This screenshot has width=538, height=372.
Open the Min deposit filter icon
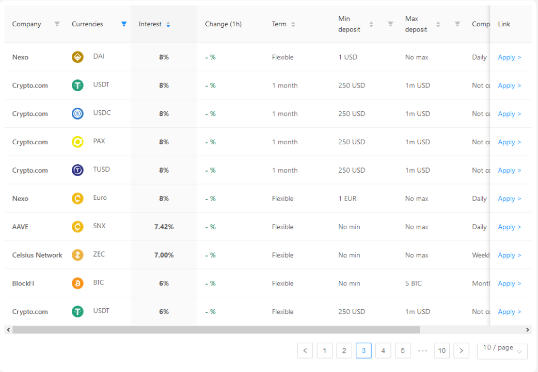(390, 24)
